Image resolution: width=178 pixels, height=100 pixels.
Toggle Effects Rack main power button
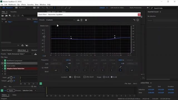pyautogui.click(x=2, y=91)
